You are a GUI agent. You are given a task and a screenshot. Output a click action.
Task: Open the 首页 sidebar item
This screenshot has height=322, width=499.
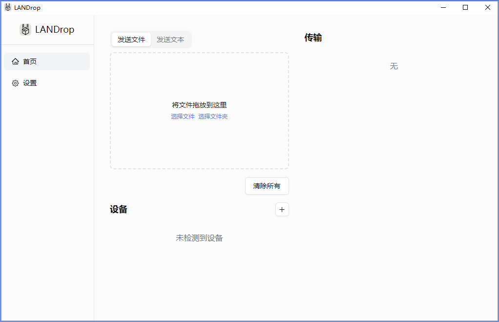pyautogui.click(x=47, y=61)
